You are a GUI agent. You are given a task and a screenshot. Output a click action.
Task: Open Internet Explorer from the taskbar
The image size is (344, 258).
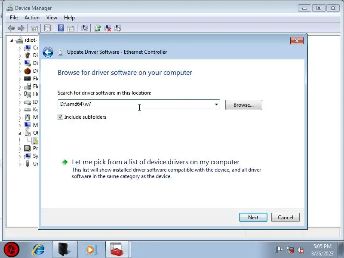pyautogui.click(x=39, y=250)
